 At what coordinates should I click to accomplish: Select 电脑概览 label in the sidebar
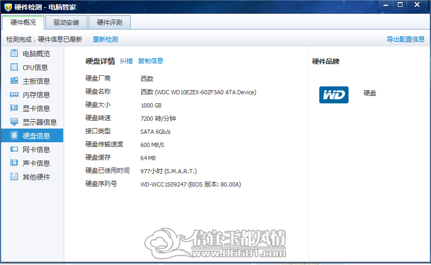click(x=36, y=54)
